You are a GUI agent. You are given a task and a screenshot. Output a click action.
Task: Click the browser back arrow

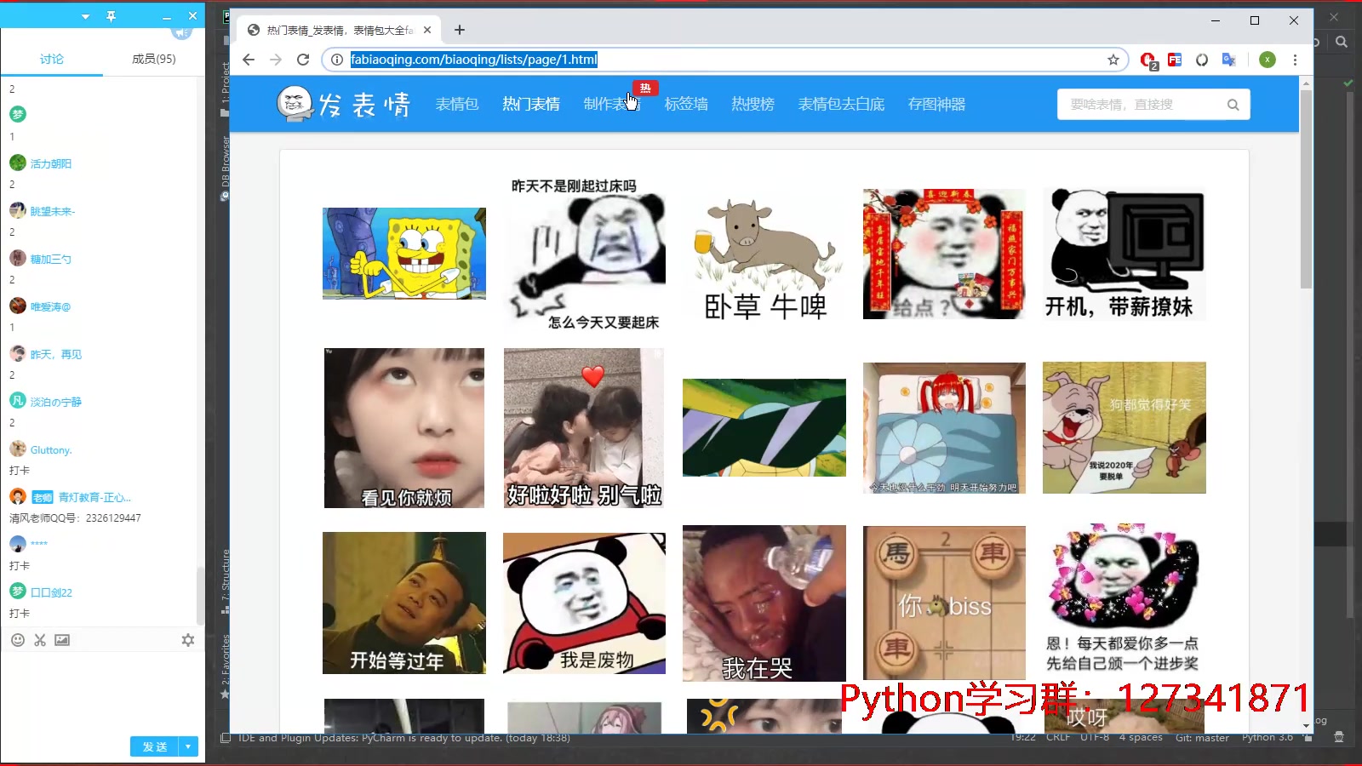248,60
